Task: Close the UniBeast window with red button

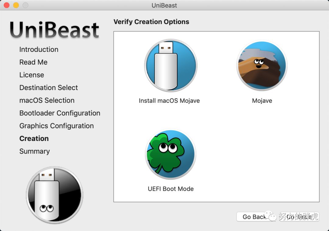Action: pos(6,5)
